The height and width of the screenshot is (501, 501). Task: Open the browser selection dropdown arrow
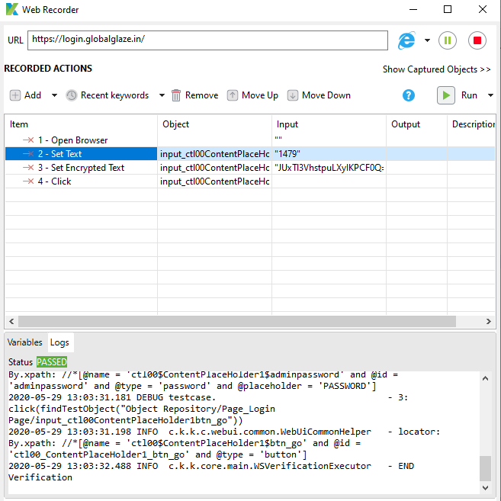427,40
